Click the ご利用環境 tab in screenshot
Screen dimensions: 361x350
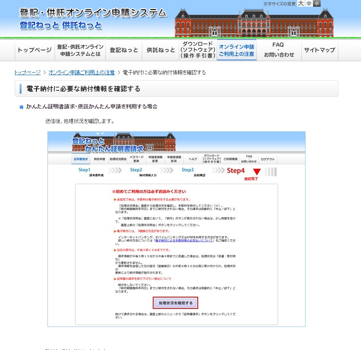[230, 159]
